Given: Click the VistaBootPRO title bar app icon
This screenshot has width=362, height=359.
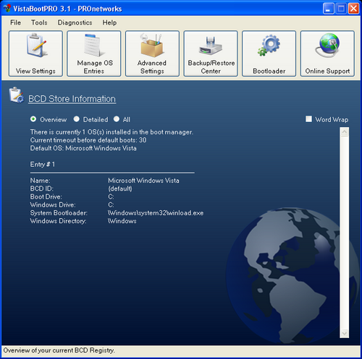Looking at the screenshot, I should [x=7, y=9].
